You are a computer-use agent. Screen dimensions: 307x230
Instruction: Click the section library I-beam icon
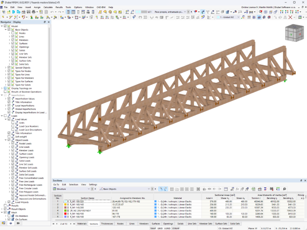click(265, 189)
